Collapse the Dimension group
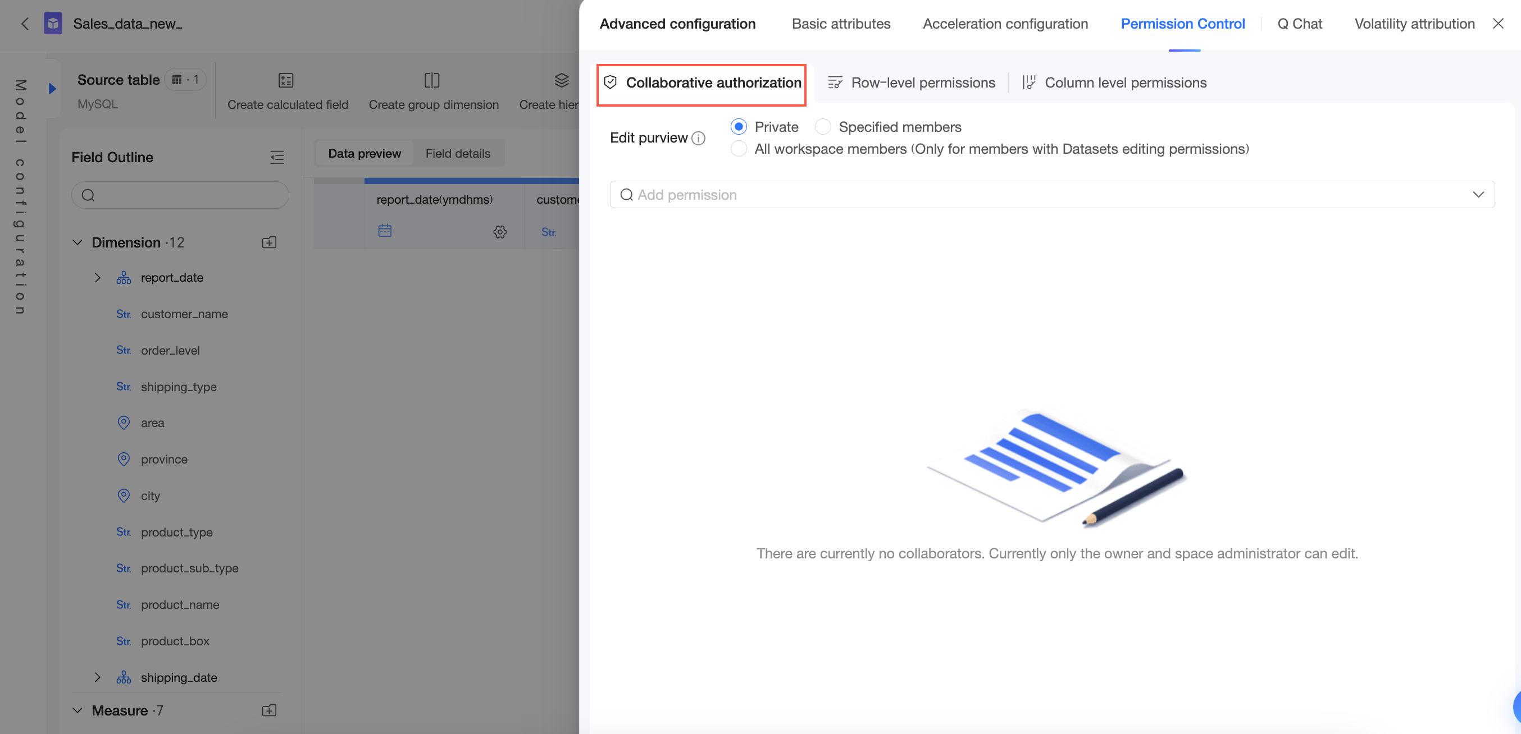Screen dimensions: 1521x734 (x=78, y=242)
